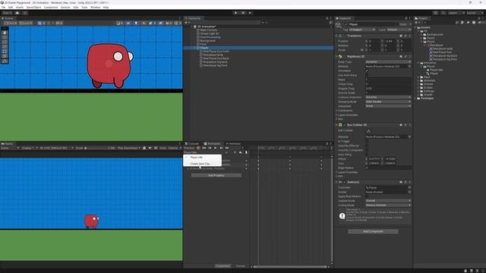Switch to the Console tab
The image size is (486, 273).
(x=192, y=143)
